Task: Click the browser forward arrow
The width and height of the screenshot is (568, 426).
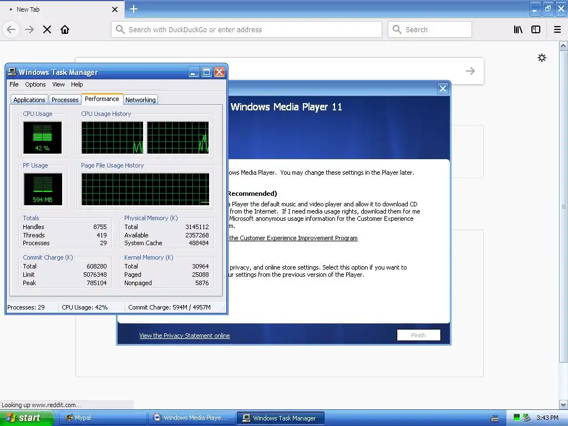Action: (29, 29)
